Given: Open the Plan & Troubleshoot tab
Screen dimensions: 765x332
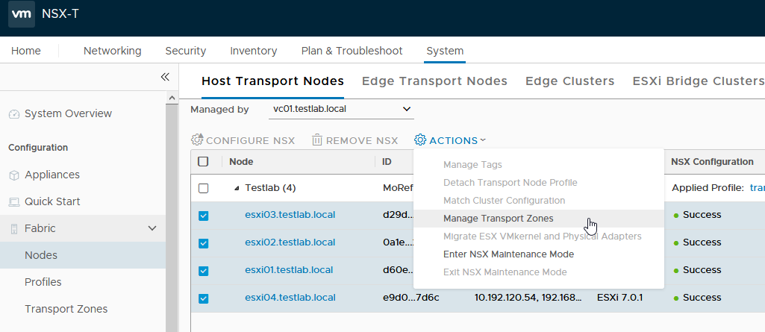Looking at the screenshot, I should pos(352,51).
